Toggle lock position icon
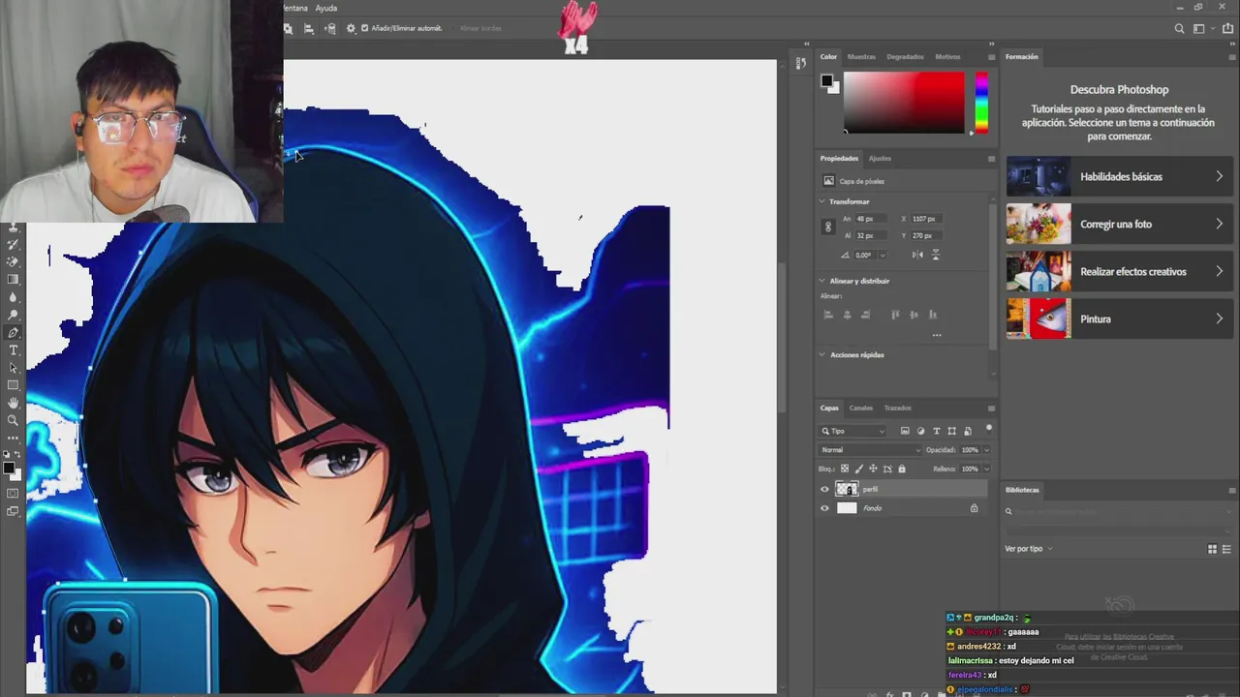Viewport: 1240px width, 697px height. click(x=873, y=469)
